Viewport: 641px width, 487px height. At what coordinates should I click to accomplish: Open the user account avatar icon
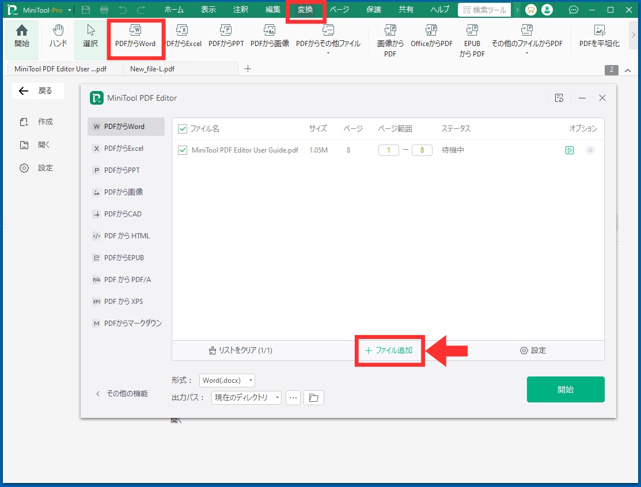coord(547,10)
